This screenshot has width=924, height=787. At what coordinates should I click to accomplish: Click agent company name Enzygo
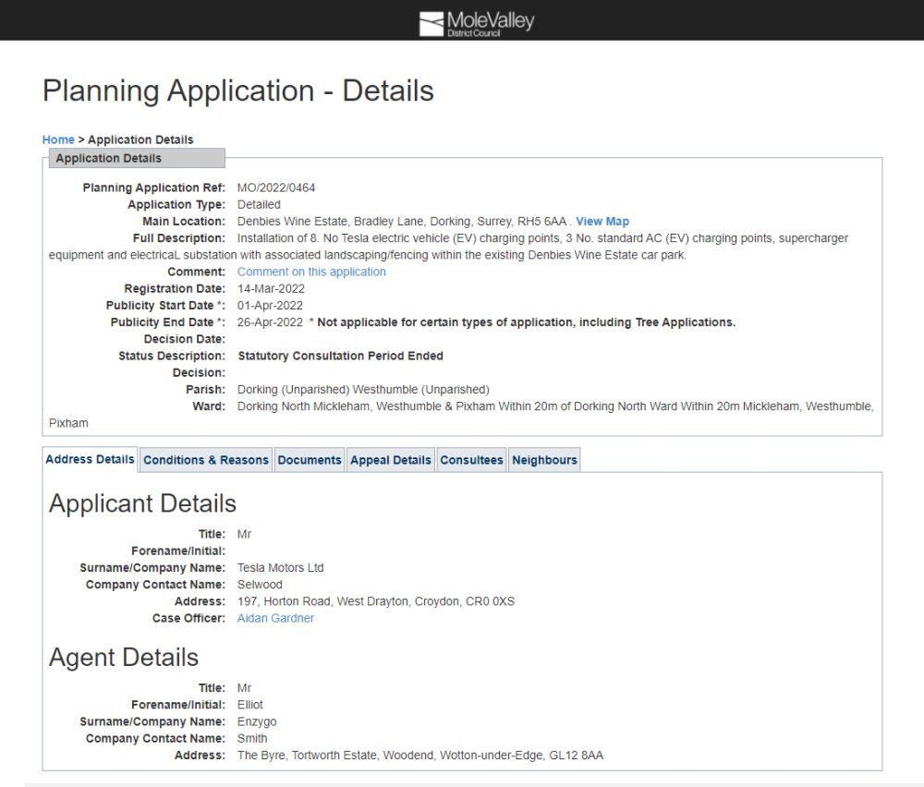257,722
